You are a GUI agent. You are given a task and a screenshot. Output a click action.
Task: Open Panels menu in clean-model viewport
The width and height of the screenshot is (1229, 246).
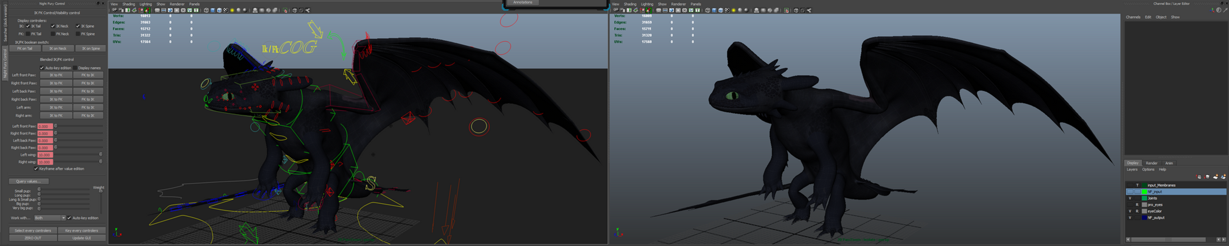[696, 4]
